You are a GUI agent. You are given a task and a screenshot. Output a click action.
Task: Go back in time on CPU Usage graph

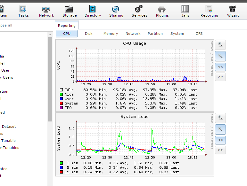220,67
